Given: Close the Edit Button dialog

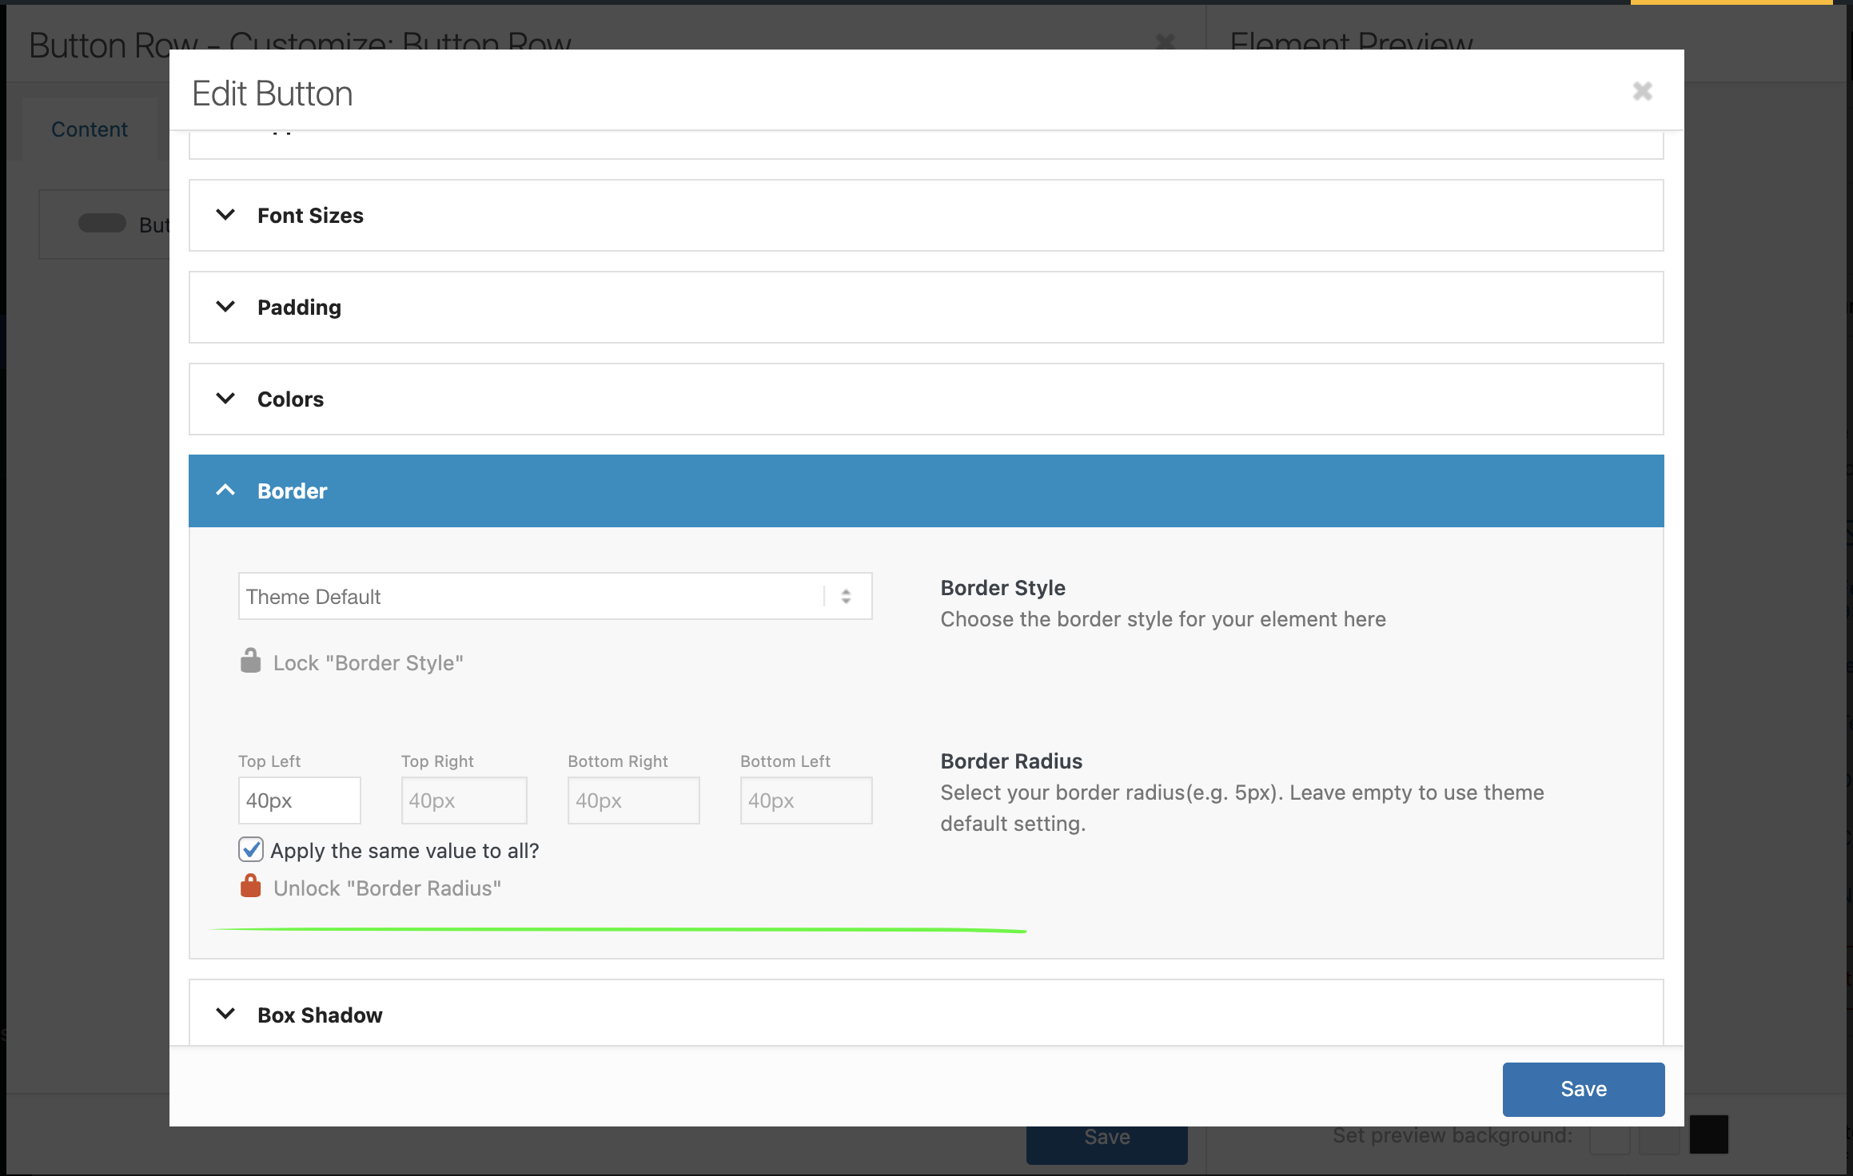Looking at the screenshot, I should pyautogui.click(x=1642, y=91).
